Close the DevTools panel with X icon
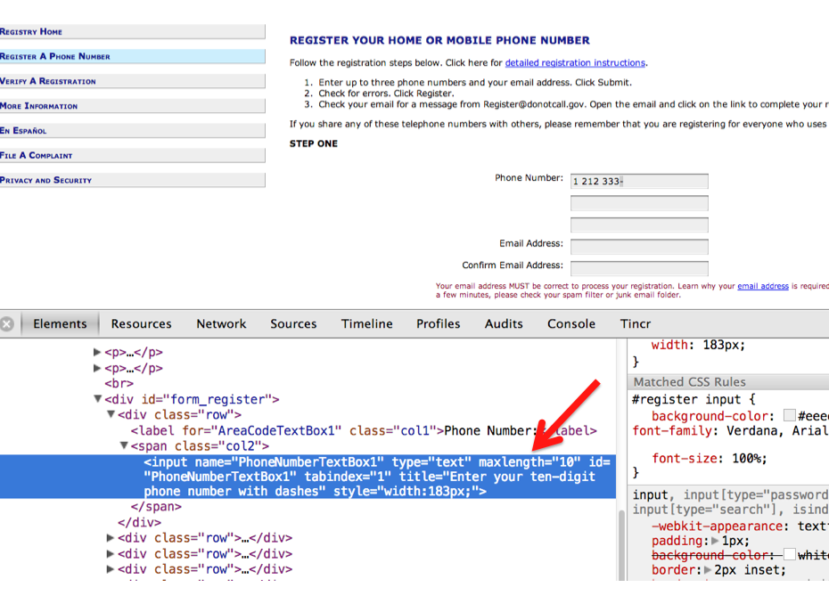Image resolution: width=829 pixels, height=612 pixels. click(7, 324)
